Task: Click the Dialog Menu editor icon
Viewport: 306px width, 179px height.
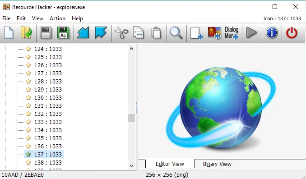Action: [232, 33]
